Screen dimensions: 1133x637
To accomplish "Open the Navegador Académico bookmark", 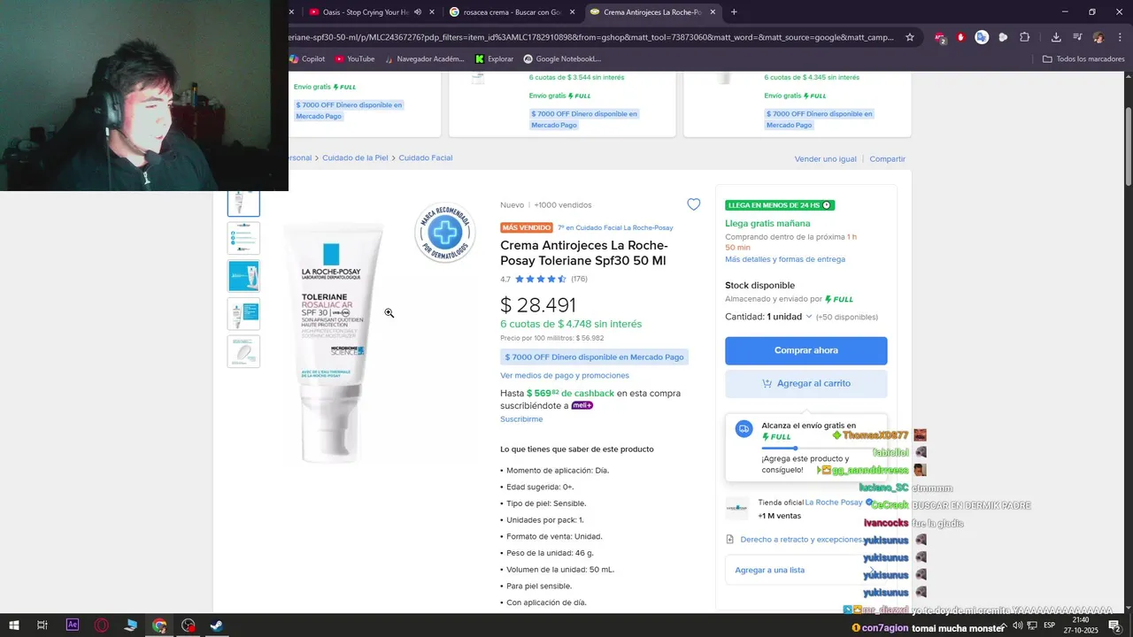I will (423, 59).
